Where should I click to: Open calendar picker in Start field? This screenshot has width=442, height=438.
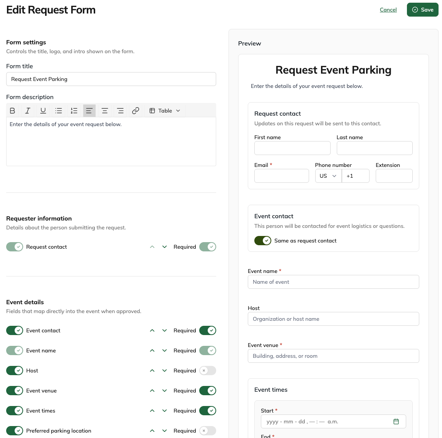[396, 421]
